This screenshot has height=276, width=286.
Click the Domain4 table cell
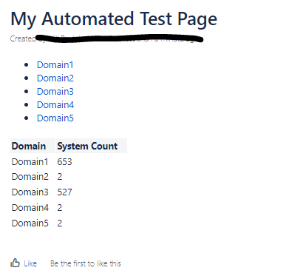coord(30,208)
